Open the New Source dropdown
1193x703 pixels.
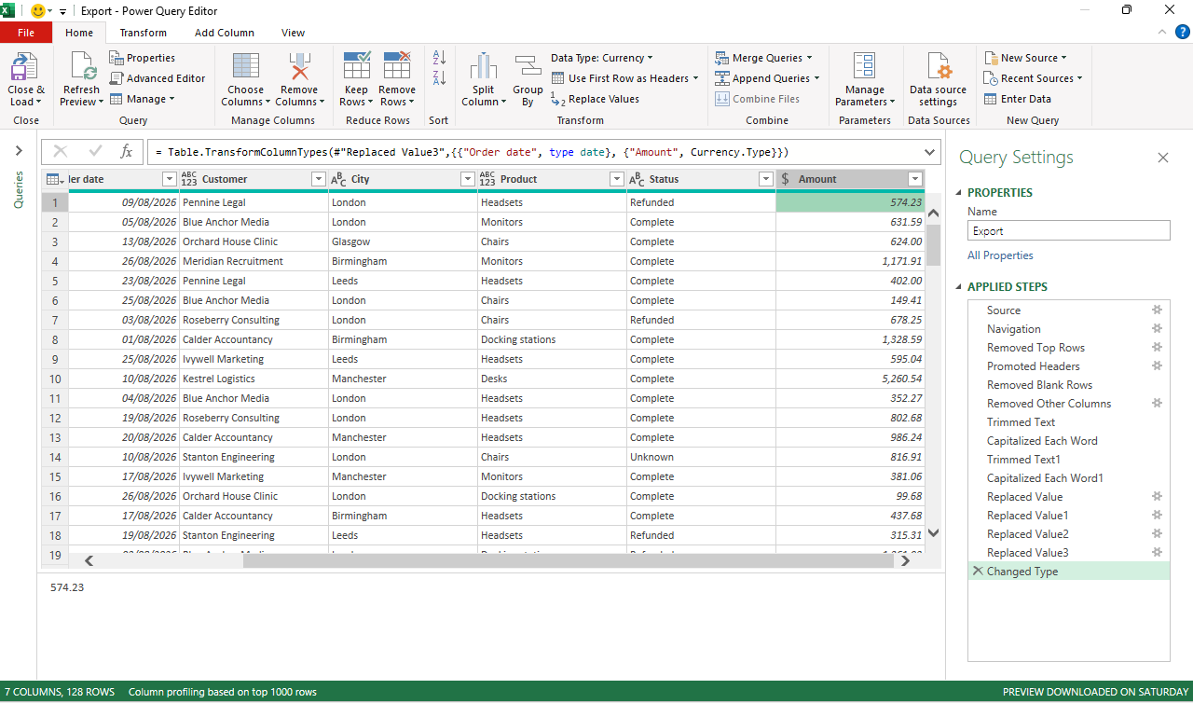1024,58
